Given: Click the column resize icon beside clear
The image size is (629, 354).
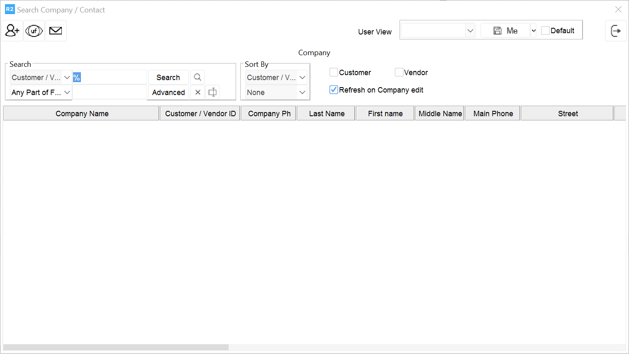Looking at the screenshot, I should [x=212, y=92].
